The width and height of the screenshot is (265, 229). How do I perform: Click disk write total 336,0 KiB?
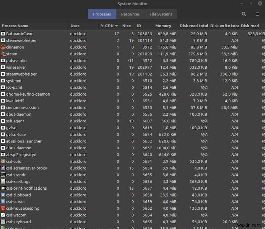point(229,74)
